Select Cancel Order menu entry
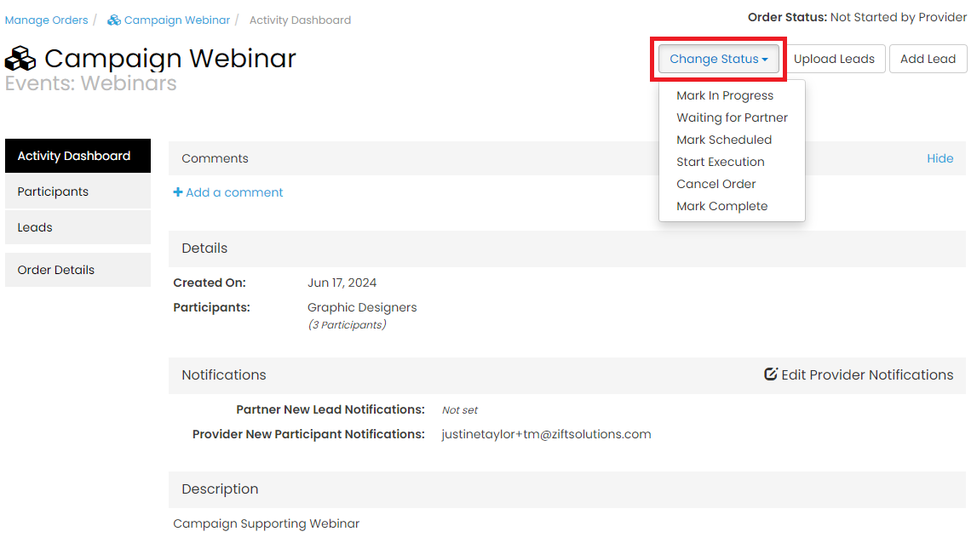The image size is (977, 543). tap(716, 184)
